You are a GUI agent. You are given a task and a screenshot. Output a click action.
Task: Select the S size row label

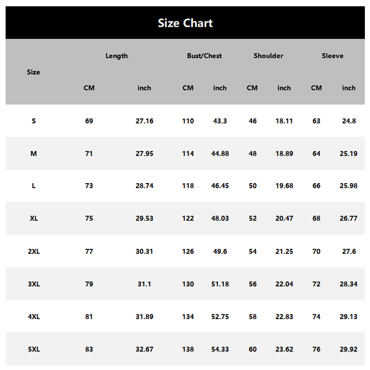point(33,121)
